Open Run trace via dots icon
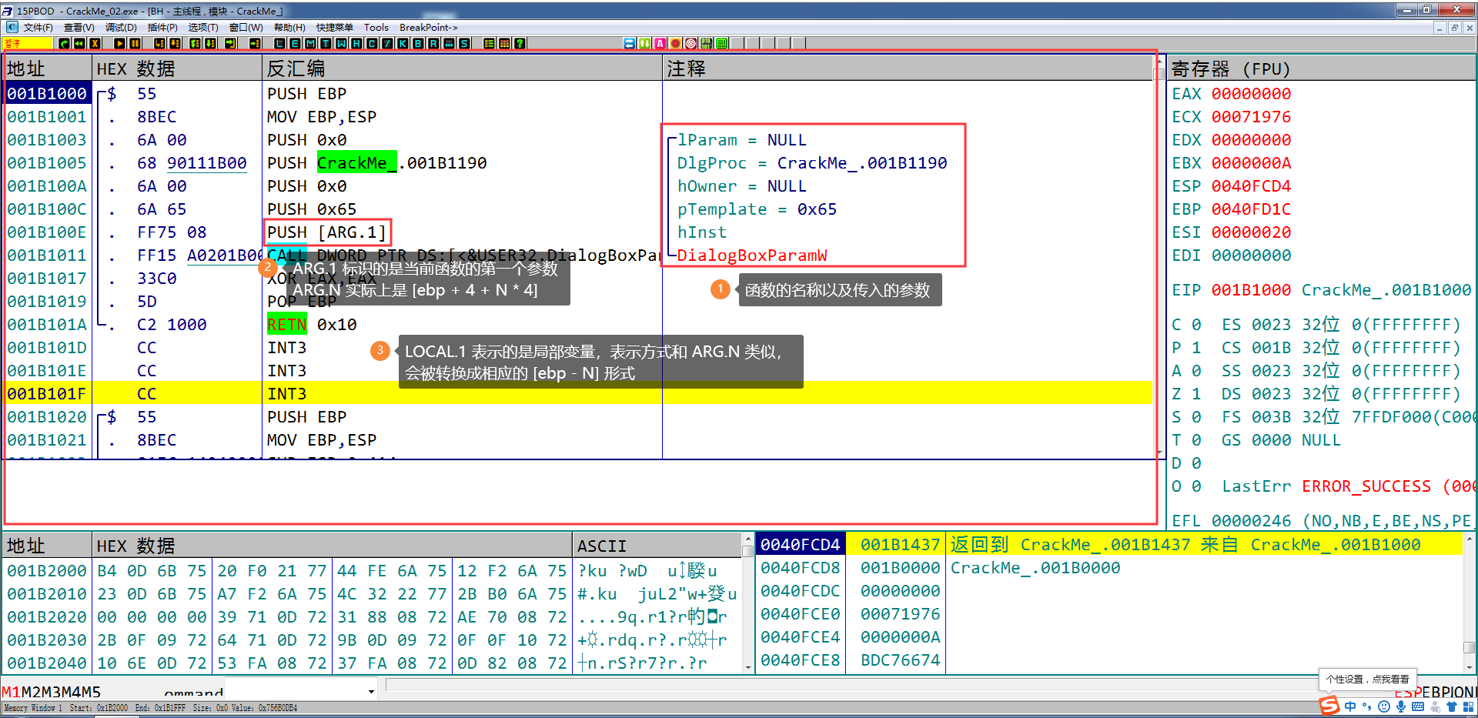1478x718 pixels. point(449,43)
